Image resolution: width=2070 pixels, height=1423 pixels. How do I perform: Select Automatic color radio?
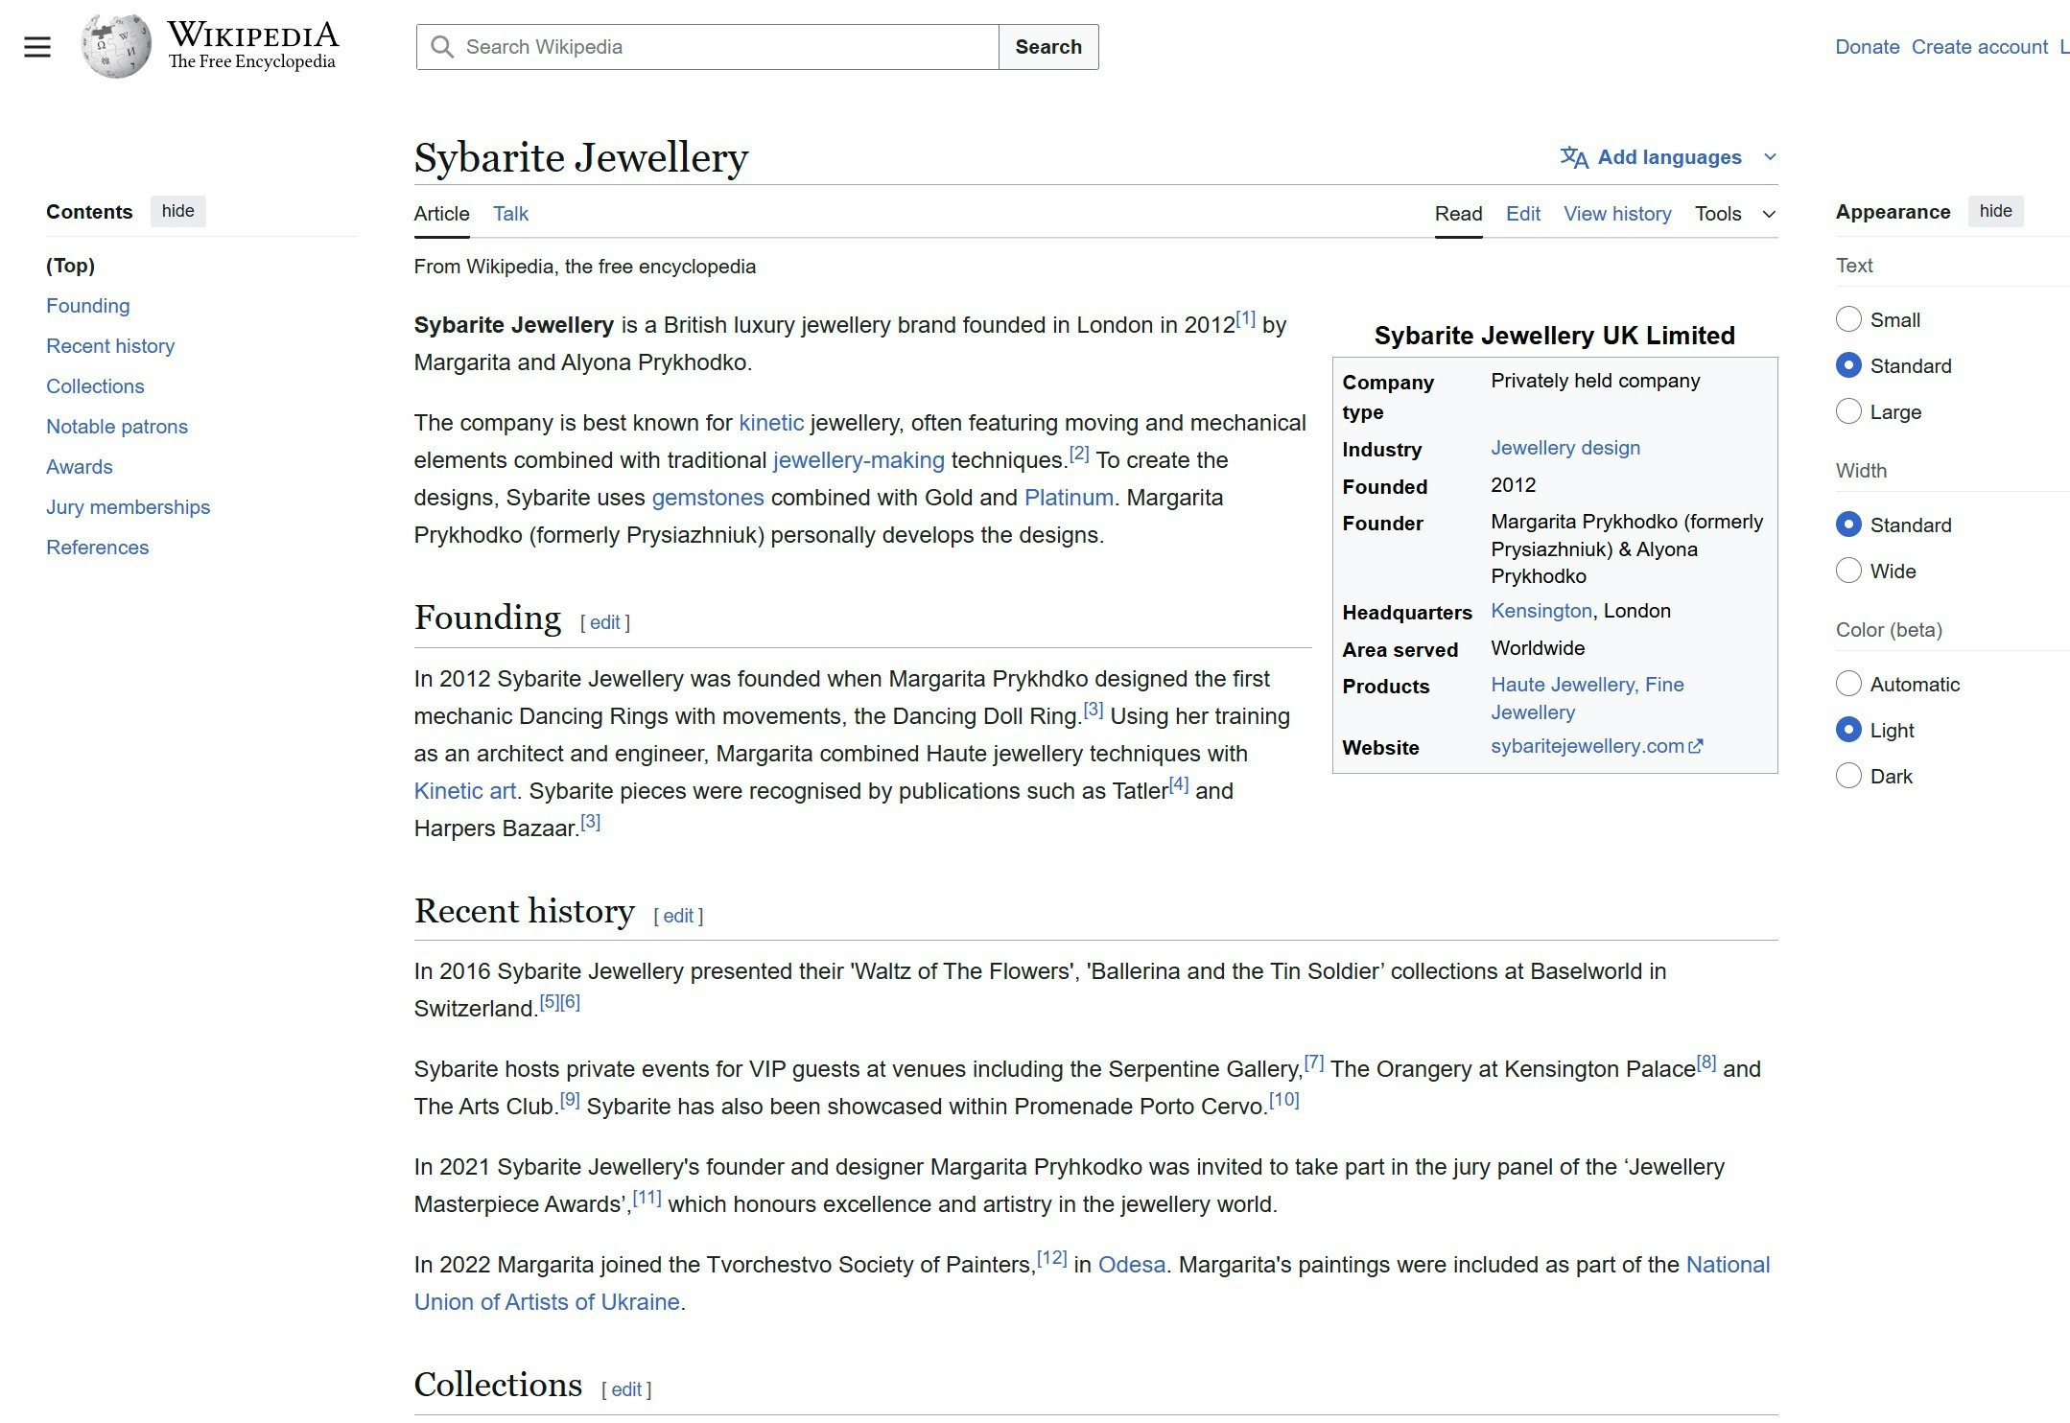click(1848, 684)
